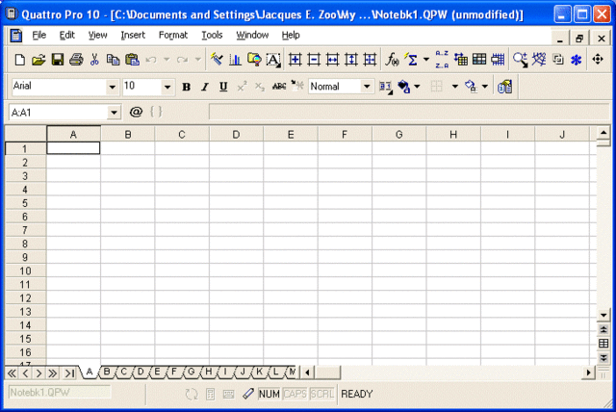Open the Window menu
The width and height of the screenshot is (616, 412).
point(252,35)
